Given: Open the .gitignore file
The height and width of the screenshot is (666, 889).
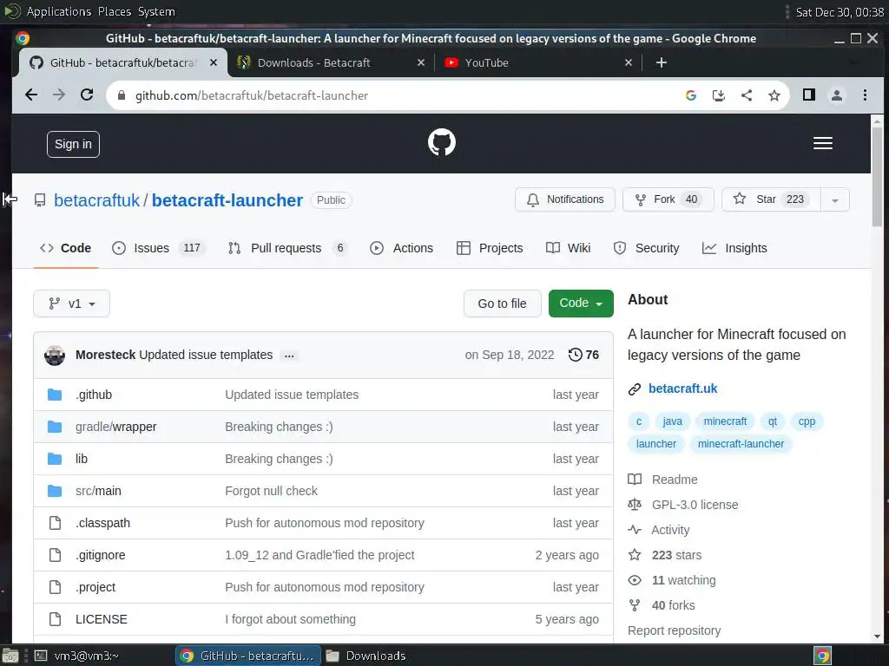Looking at the screenshot, I should 101,555.
